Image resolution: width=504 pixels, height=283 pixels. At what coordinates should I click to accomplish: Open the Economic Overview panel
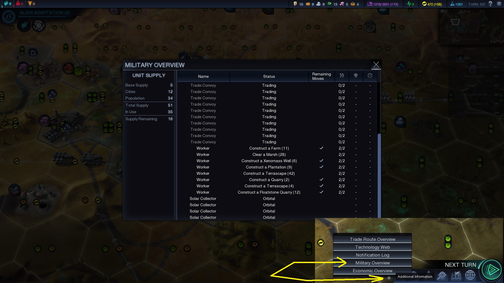coord(372,271)
